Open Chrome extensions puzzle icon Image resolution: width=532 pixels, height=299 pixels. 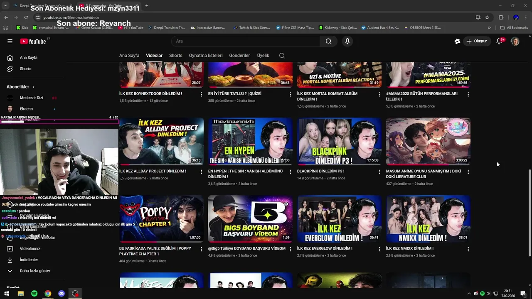[x=501, y=17]
